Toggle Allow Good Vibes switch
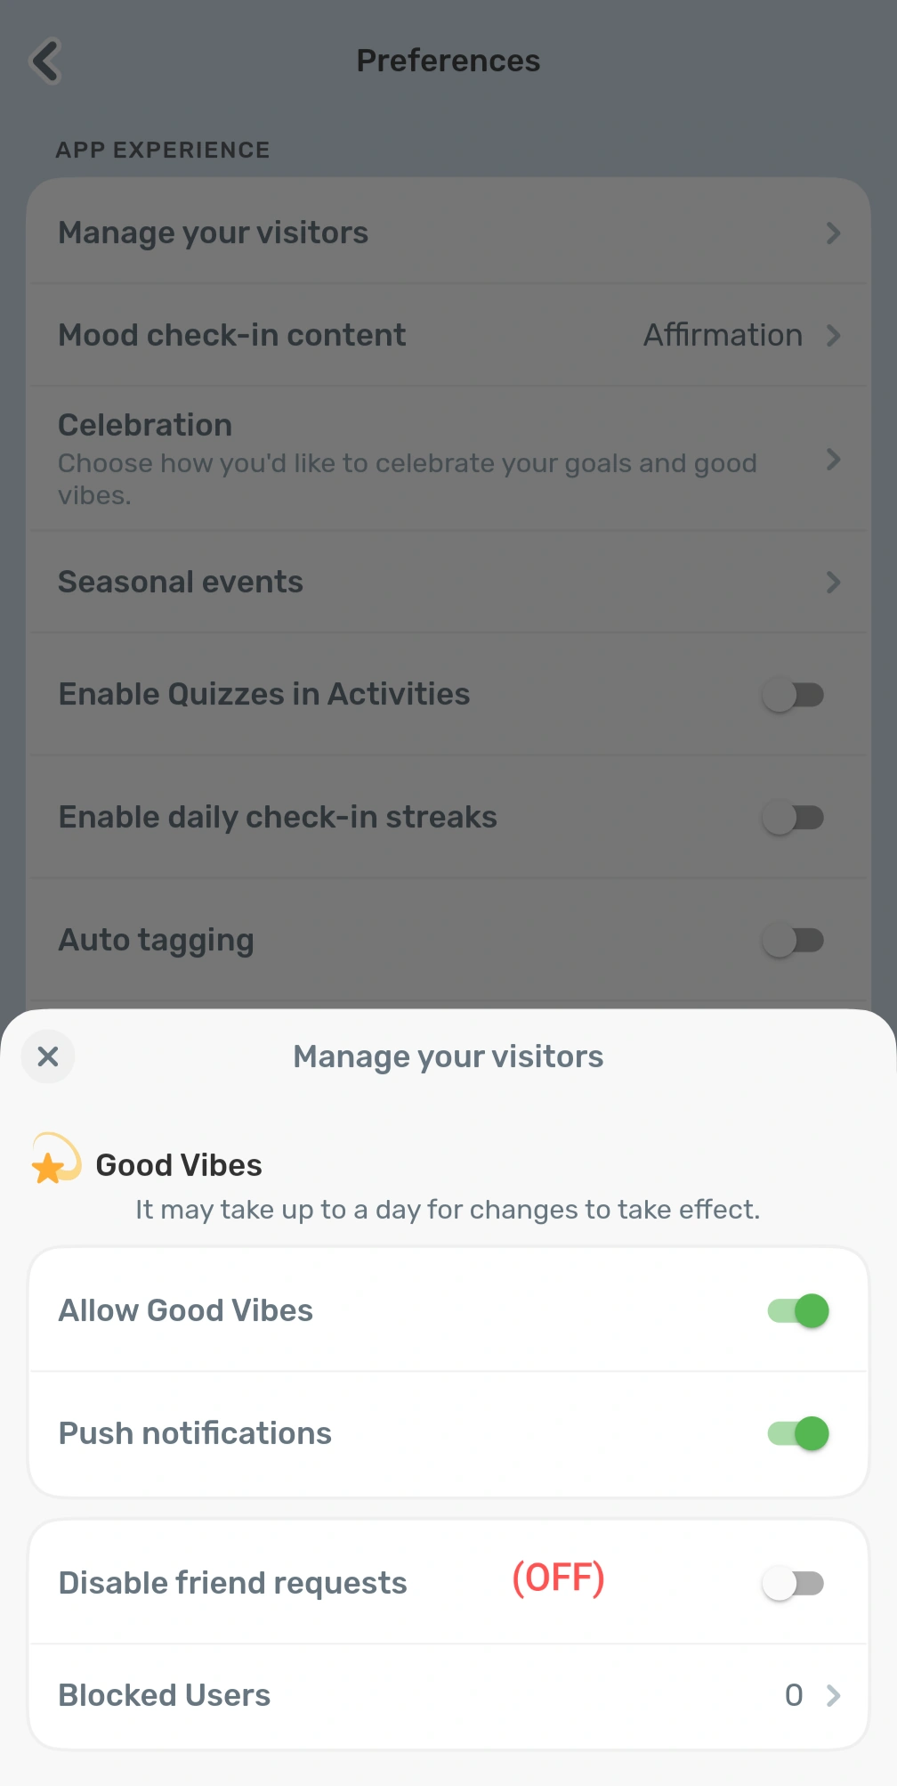Viewport: 897px width, 1786px height. [797, 1311]
